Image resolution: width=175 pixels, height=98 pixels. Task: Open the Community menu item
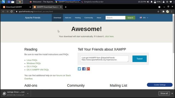coord(89,18)
